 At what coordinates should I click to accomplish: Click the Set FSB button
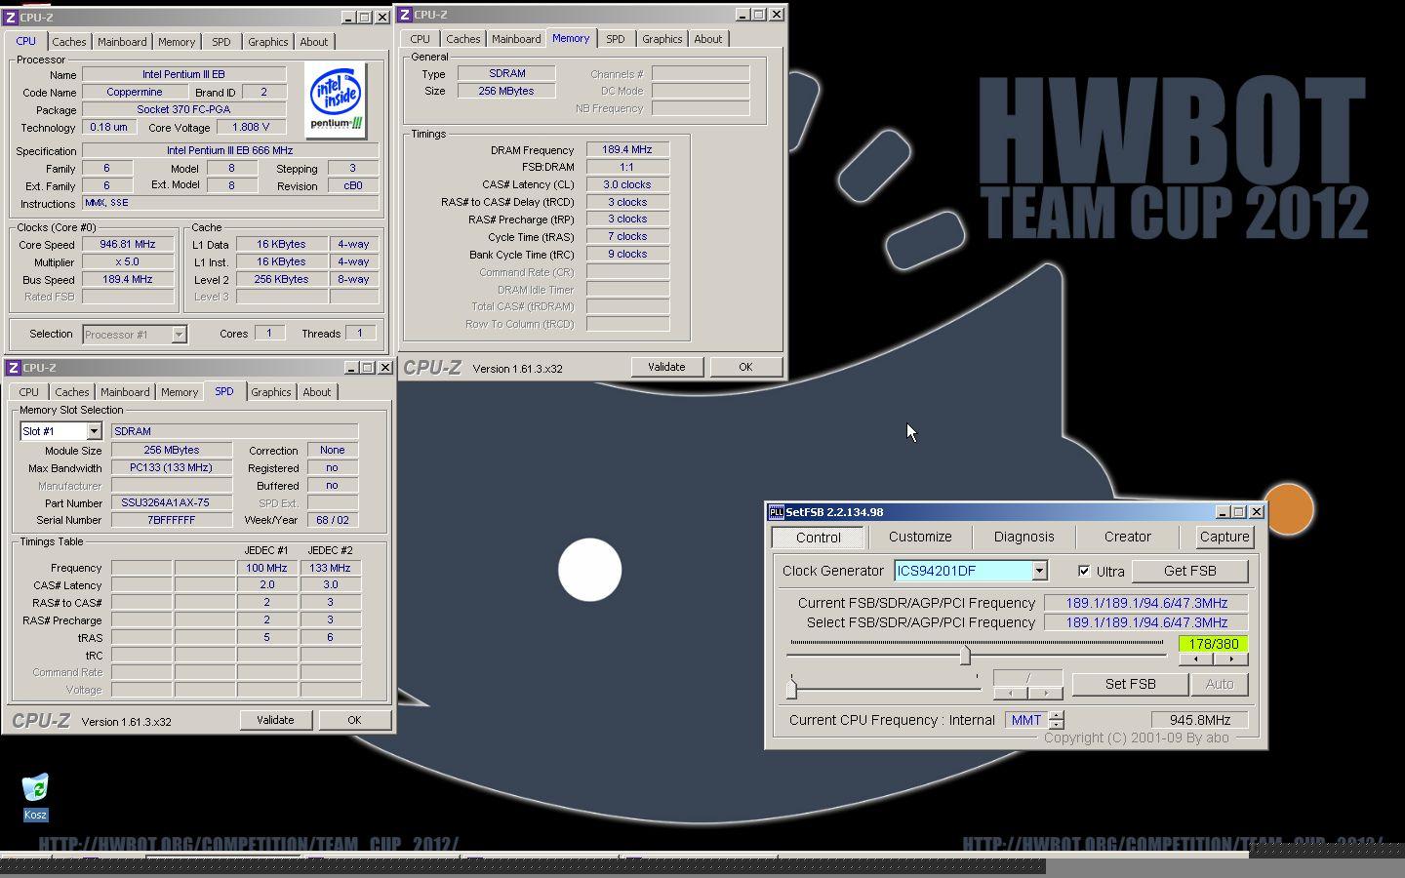click(1131, 684)
